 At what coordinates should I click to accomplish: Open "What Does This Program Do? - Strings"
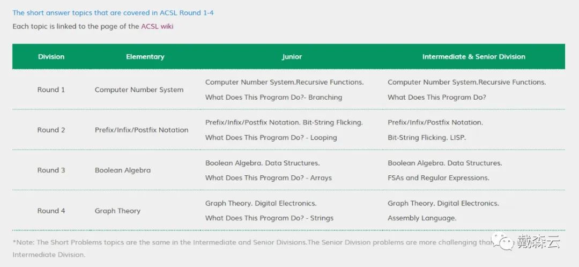point(269,218)
